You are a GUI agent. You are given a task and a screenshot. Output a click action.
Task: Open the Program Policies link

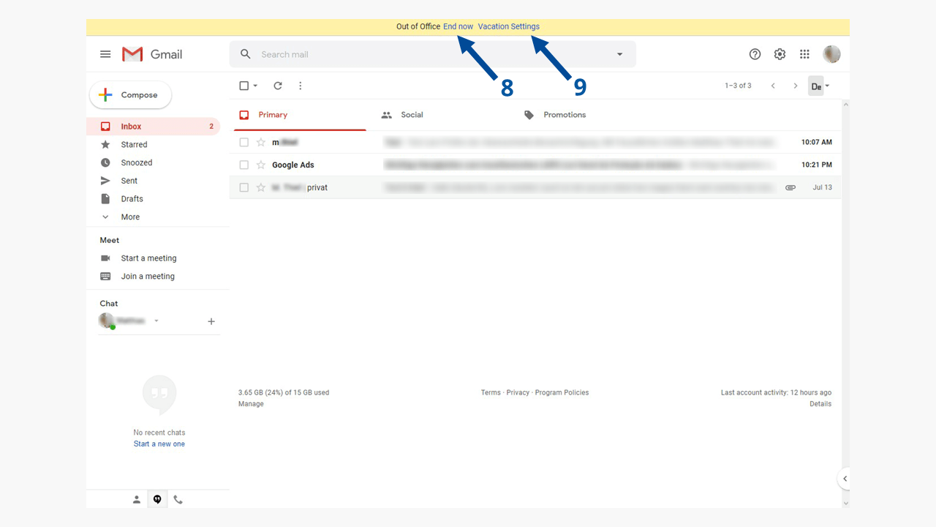[x=562, y=393]
